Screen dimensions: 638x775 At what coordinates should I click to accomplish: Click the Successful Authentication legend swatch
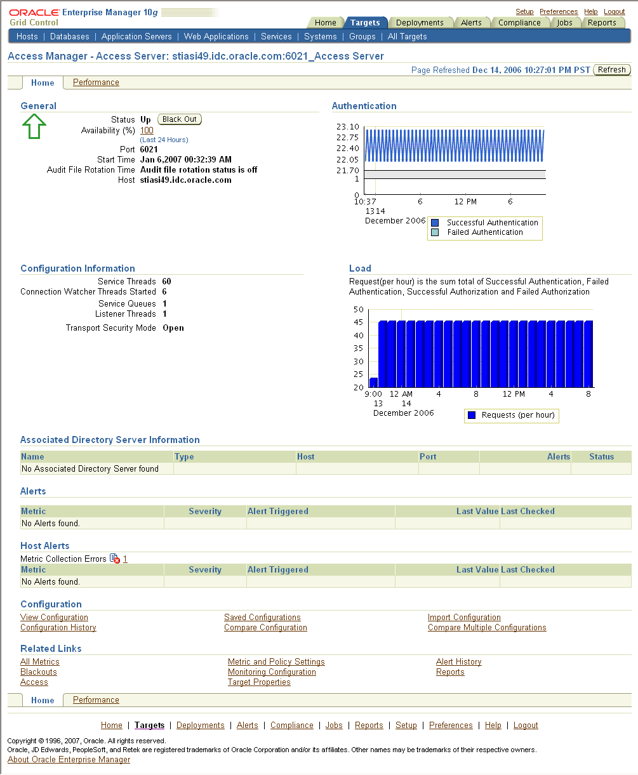(x=435, y=222)
